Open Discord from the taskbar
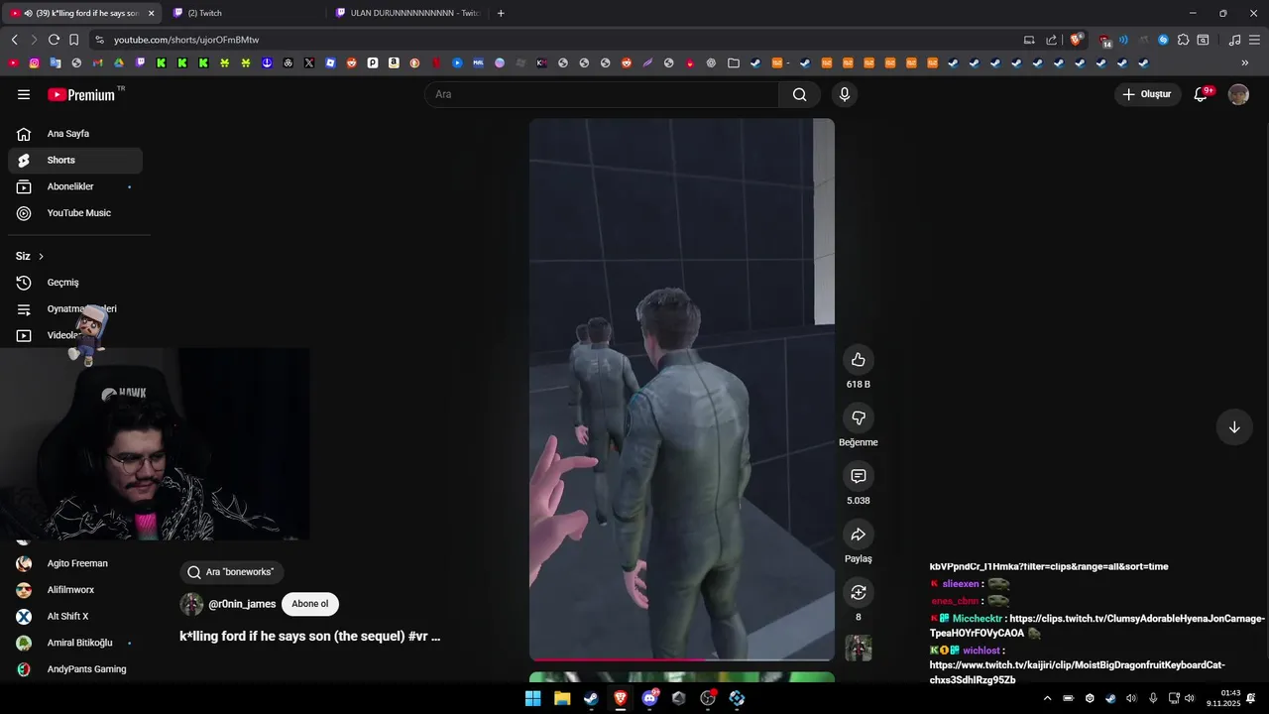The image size is (1269, 714). coord(649,698)
